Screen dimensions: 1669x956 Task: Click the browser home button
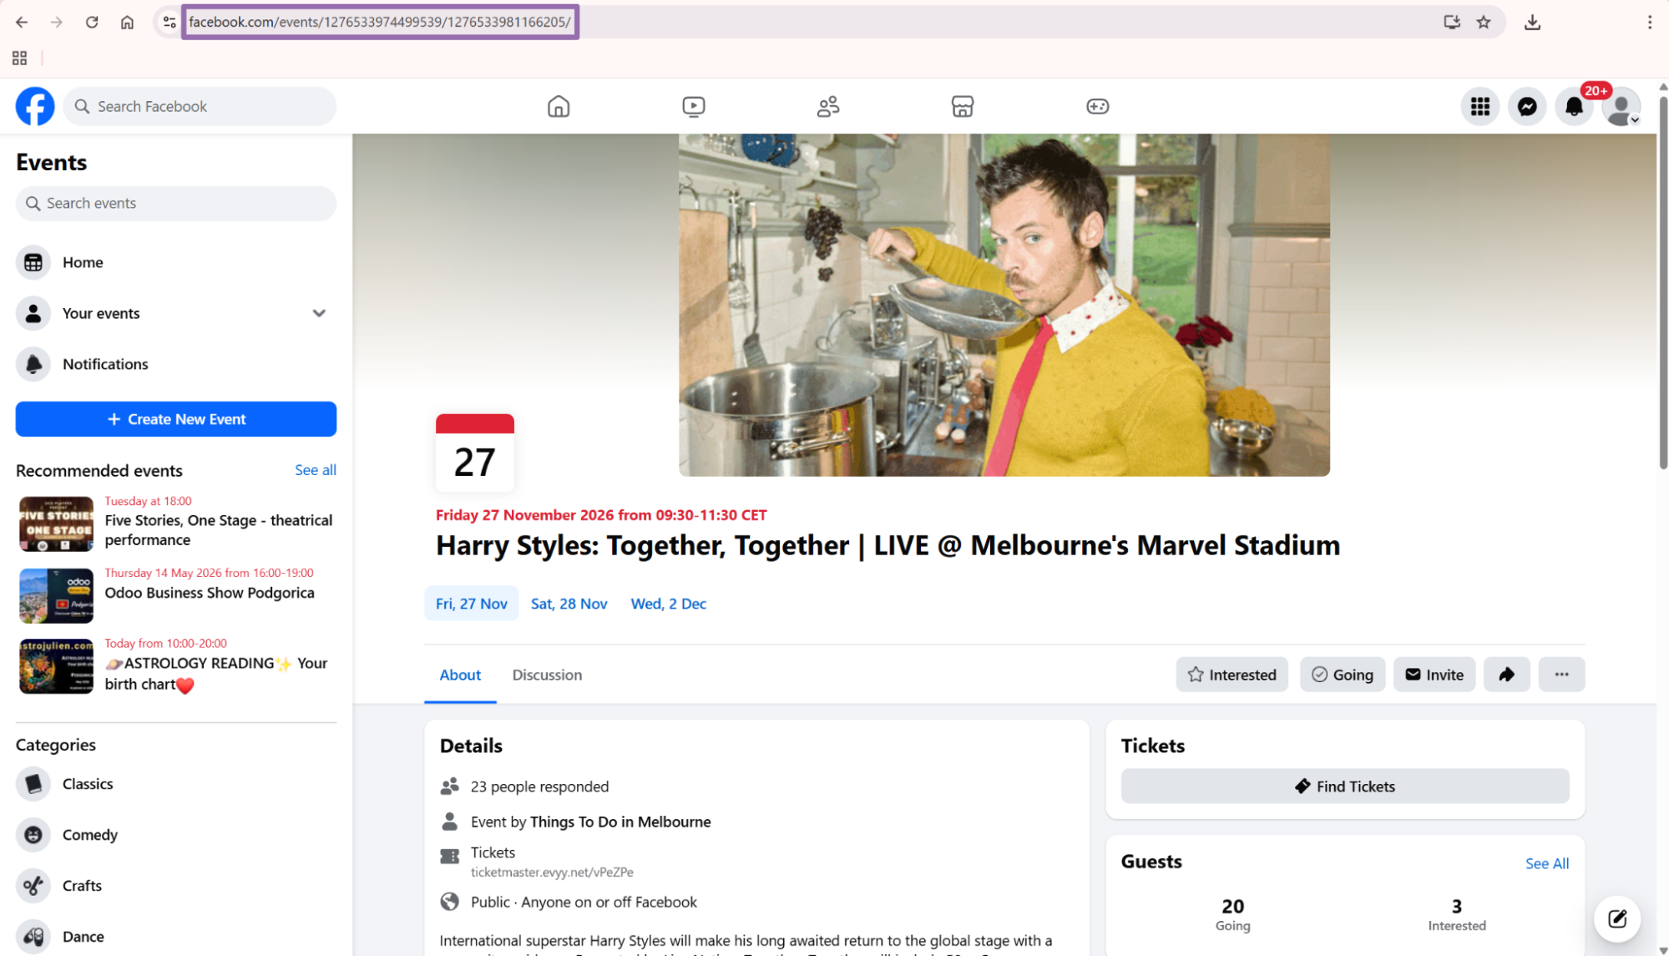click(x=127, y=23)
